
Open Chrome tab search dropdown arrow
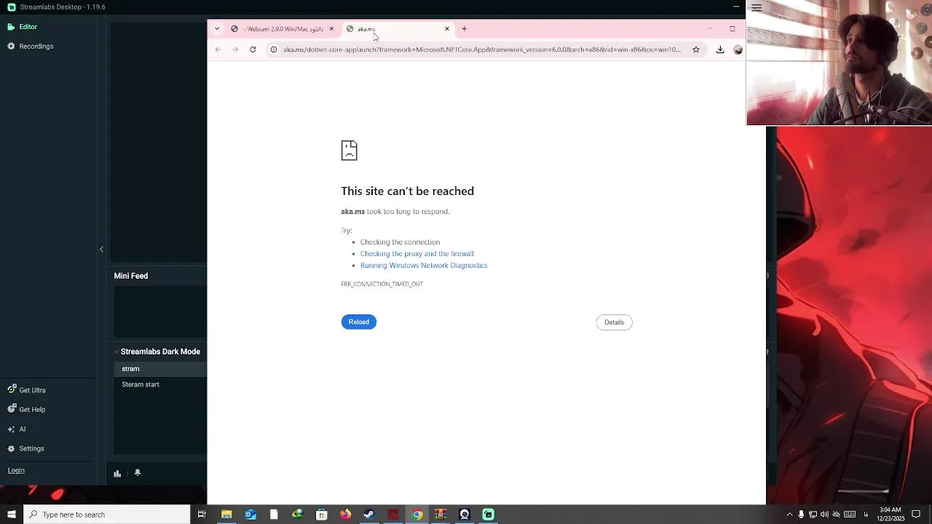point(217,29)
